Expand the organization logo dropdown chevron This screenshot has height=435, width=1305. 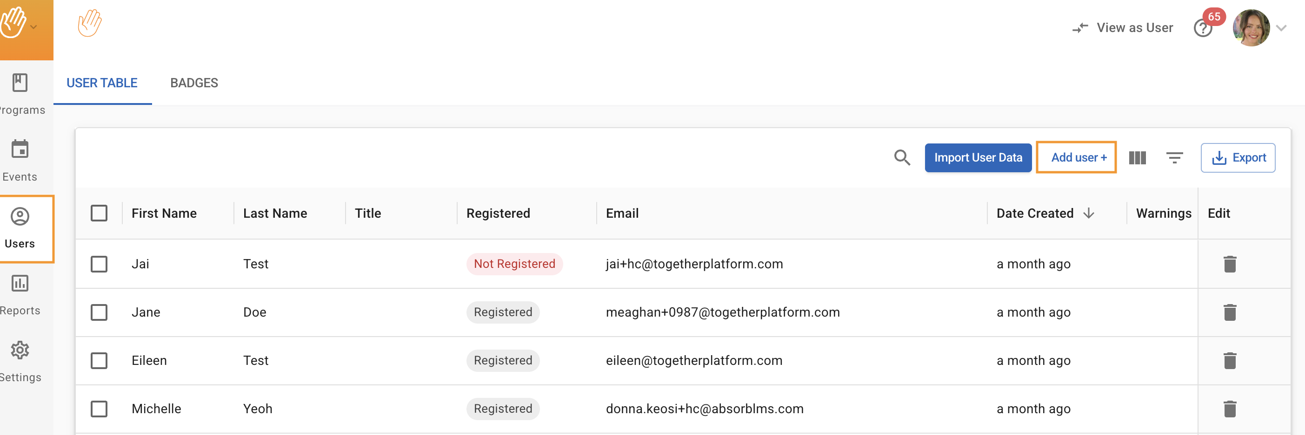[34, 27]
